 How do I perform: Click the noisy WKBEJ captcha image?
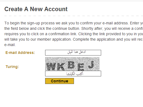72,64
